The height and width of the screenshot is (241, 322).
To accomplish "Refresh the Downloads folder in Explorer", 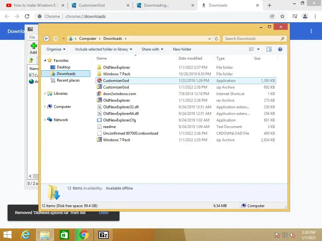I will (216, 39).
